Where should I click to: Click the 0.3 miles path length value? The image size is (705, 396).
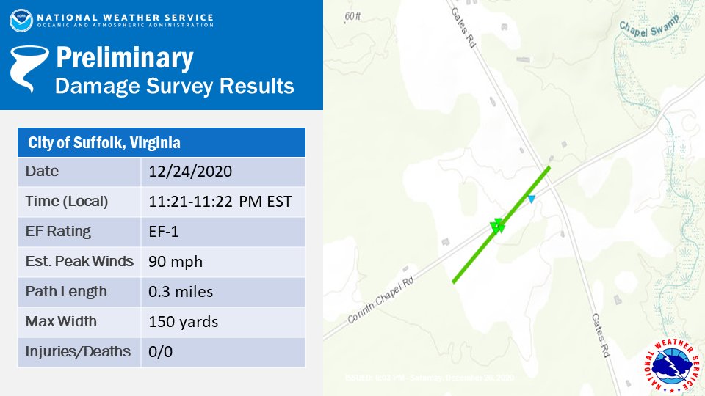(x=181, y=291)
